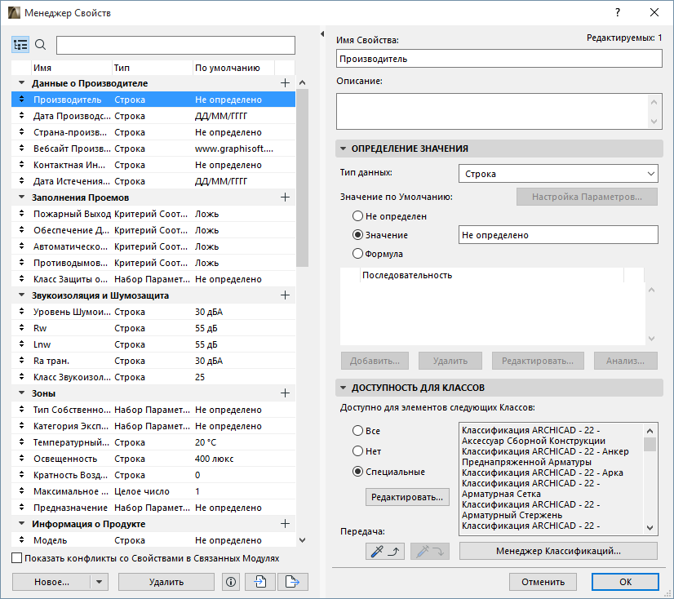Select the Дата Производс... property row
This screenshot has width=674, height=599.
point(153,116)
